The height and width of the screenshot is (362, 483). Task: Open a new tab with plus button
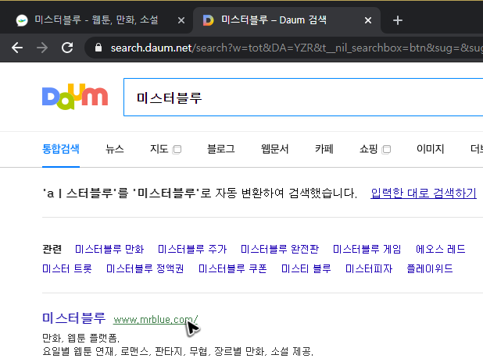tap(398, 20)
